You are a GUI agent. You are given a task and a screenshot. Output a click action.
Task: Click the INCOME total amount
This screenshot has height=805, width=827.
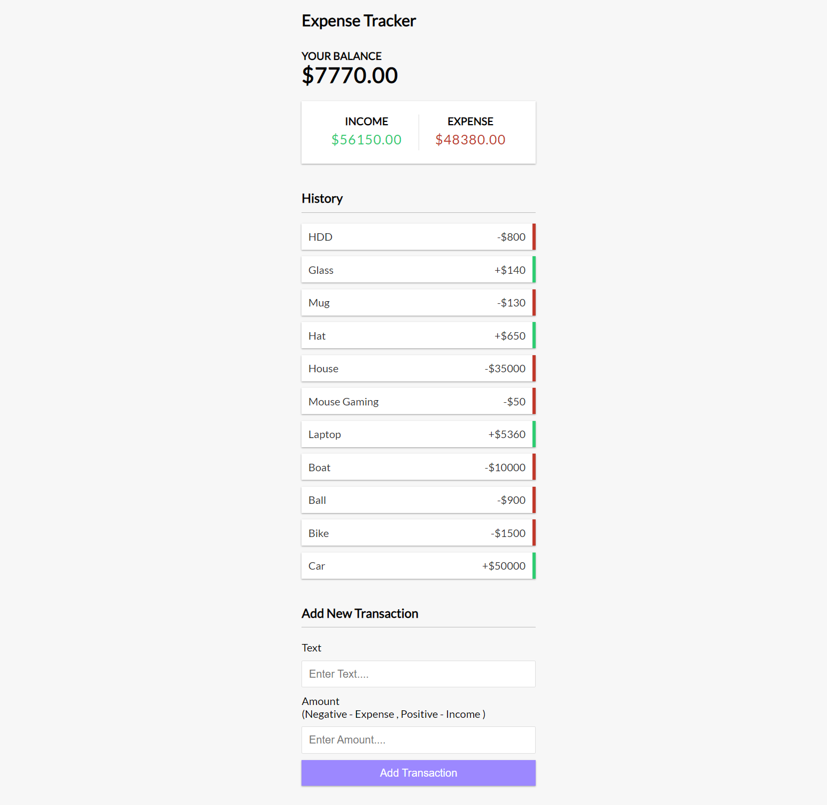coord(366,140)
